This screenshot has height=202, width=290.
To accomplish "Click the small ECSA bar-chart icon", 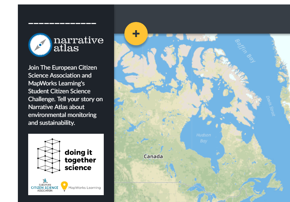I will point(45,181).
